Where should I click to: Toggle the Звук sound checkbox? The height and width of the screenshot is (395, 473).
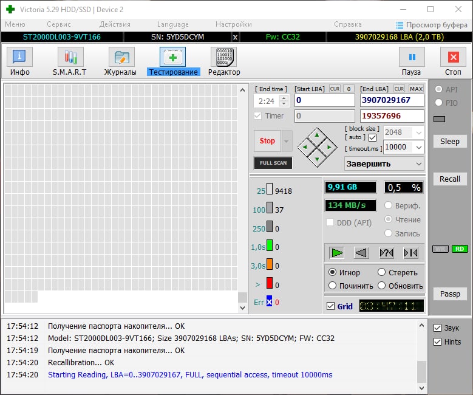[x=437, y=328]
